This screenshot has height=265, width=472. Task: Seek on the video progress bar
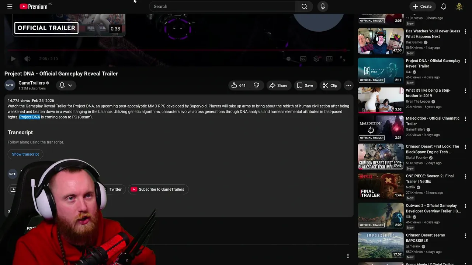pos(177,50)
